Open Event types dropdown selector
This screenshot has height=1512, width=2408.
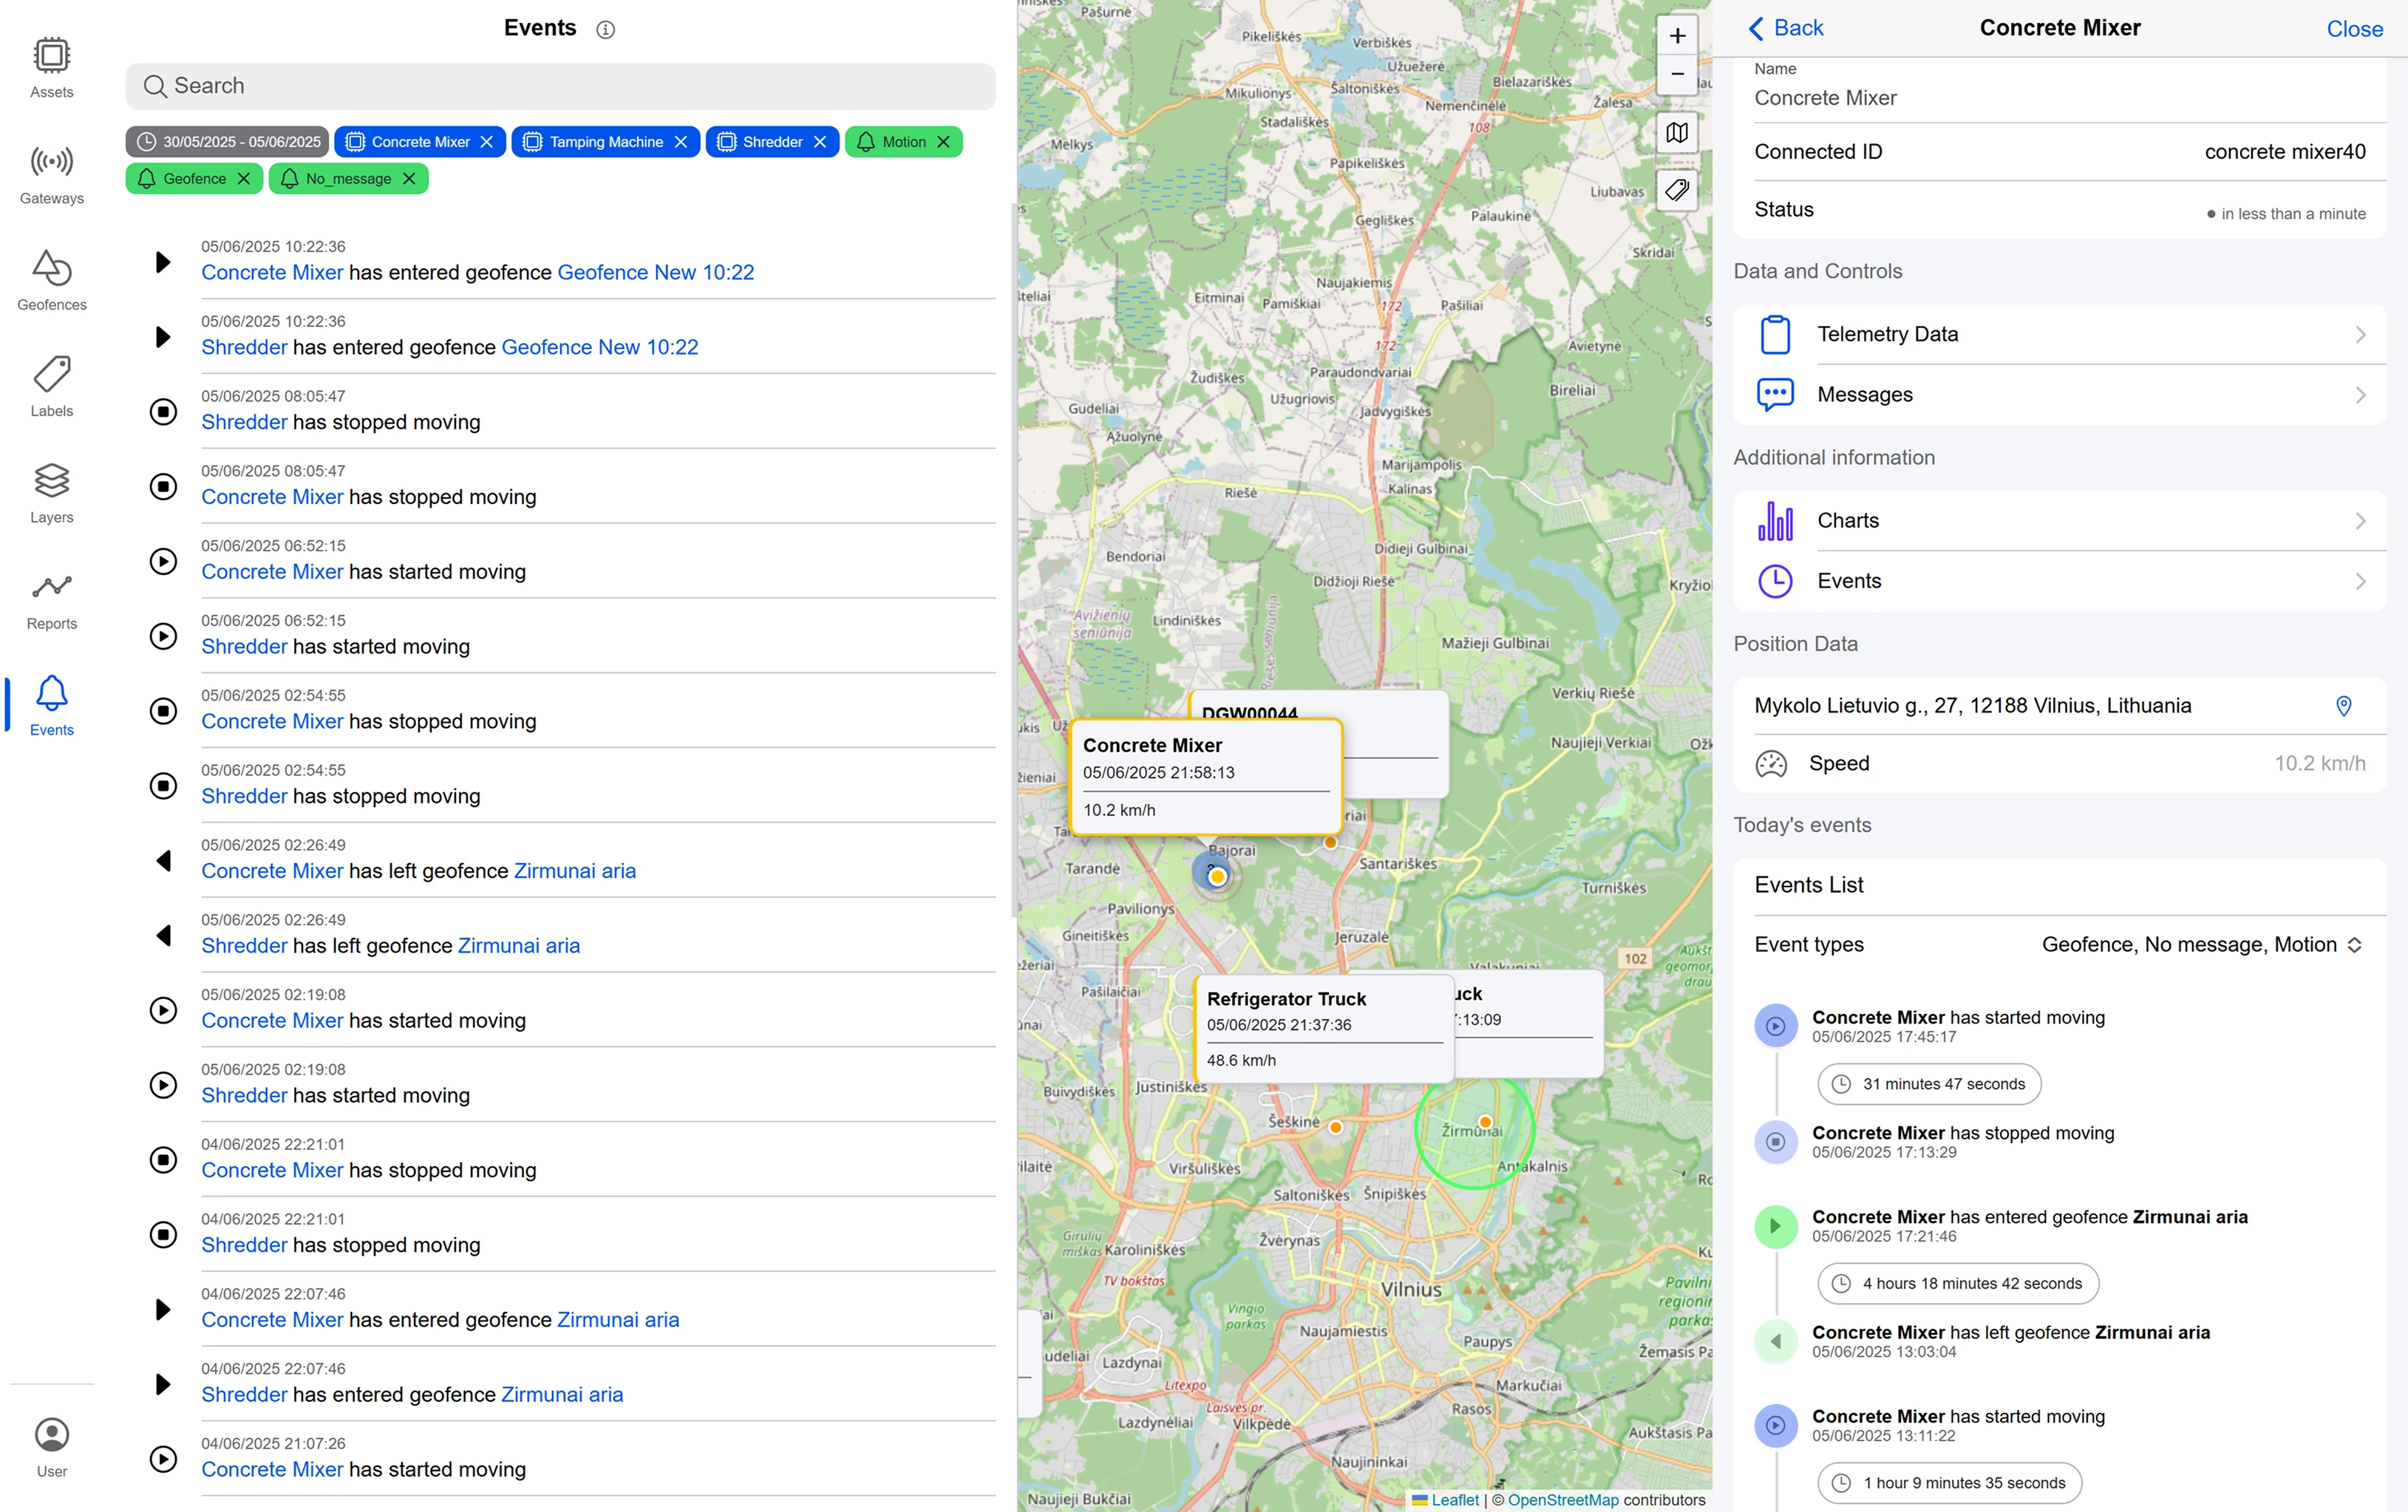pyautogui.click(x=2201, y=945)
